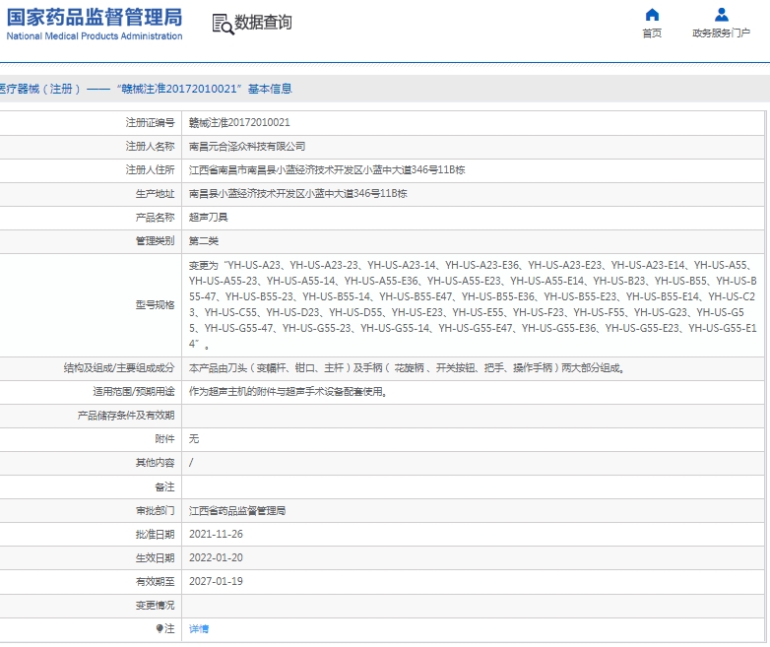Click the 首页 text label
770x647 pixels.
coord(652,32)
